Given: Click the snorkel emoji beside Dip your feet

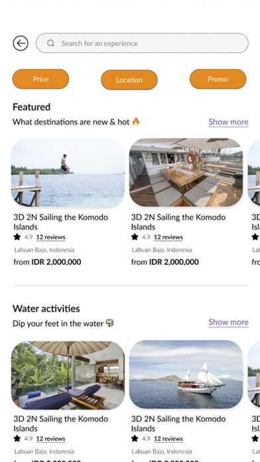Looking at the screenshot, I should pyautogui.click(x=109, y=323).
